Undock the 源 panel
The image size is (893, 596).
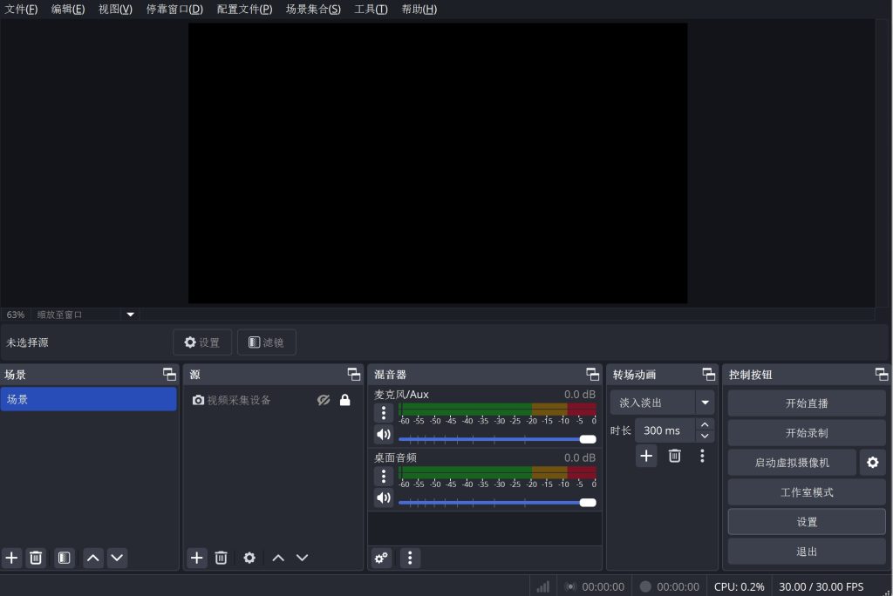tap(354, 375)
